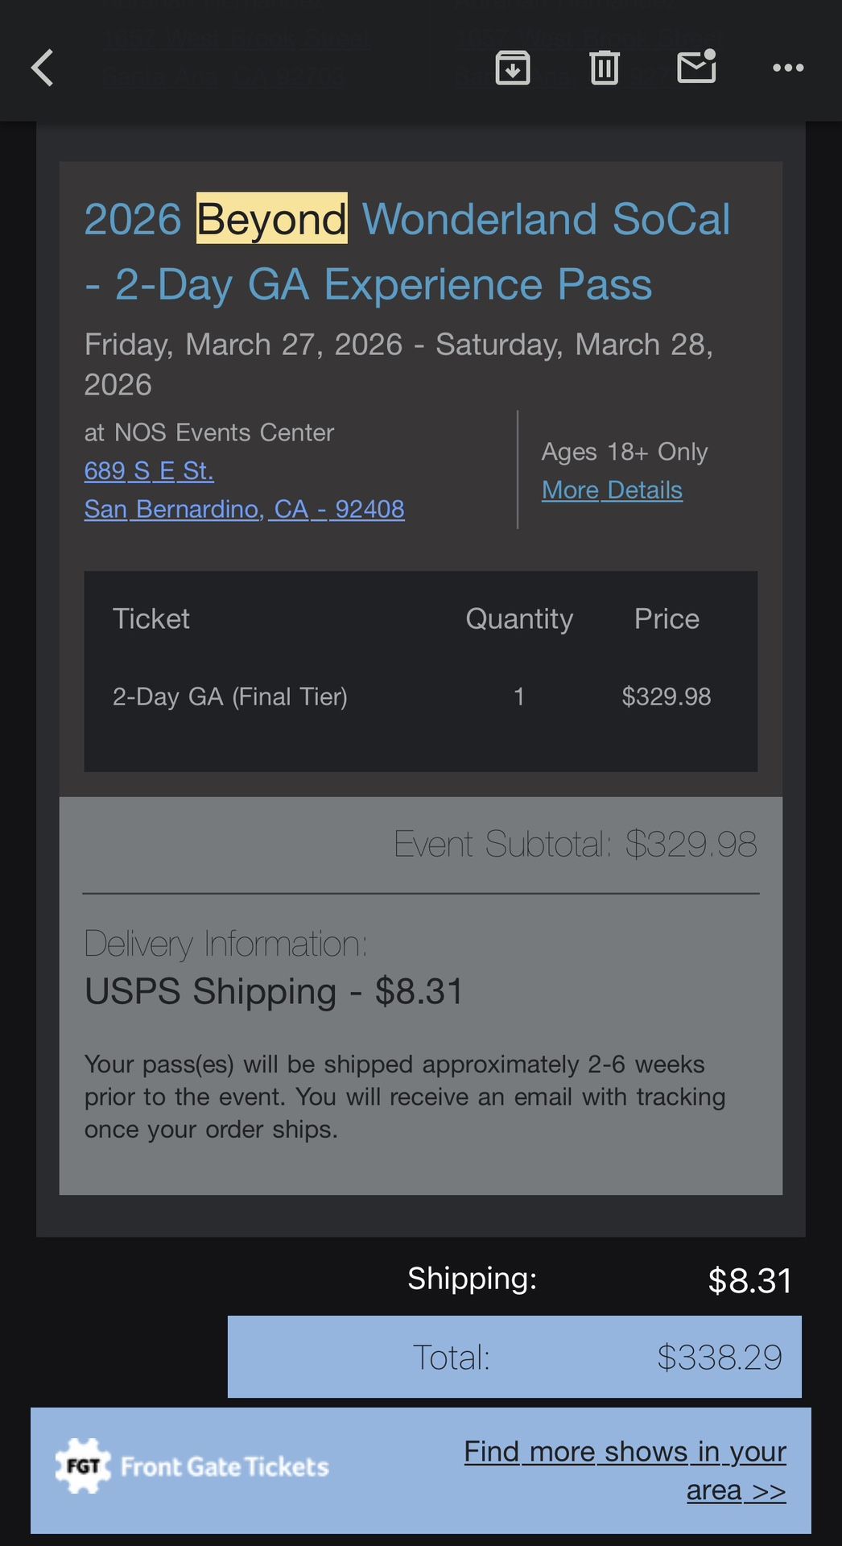This screenshot has height=1546, width=842.
Task: Open the More Details link
Action: (612, 490)
